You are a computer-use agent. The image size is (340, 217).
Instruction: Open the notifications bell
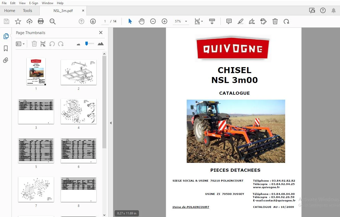point(333,10)
